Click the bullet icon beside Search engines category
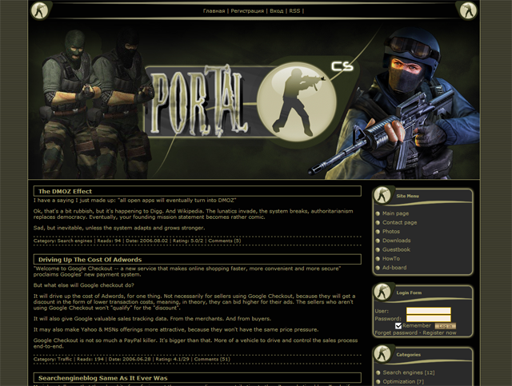Screen dimensions: 512x386 378,372
